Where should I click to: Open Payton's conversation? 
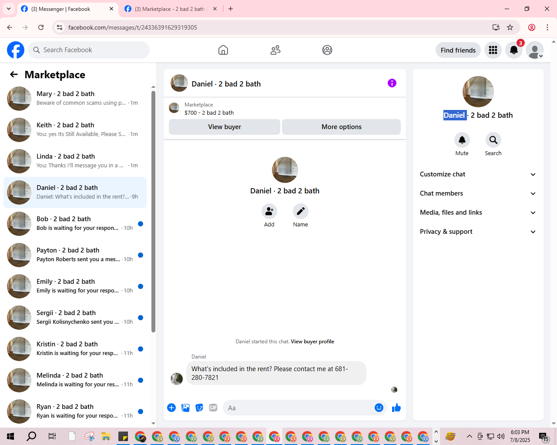click(75, 255)
